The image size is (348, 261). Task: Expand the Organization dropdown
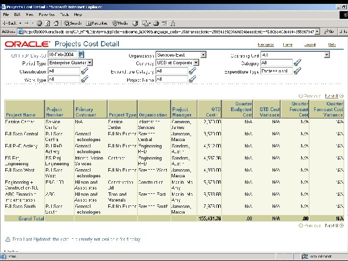point(203,55)
